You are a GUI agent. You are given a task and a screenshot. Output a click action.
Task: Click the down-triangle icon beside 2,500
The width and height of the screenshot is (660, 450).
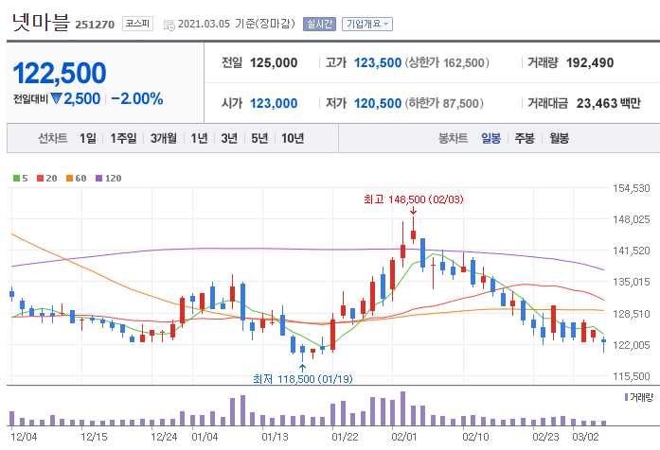coord(57,98)
